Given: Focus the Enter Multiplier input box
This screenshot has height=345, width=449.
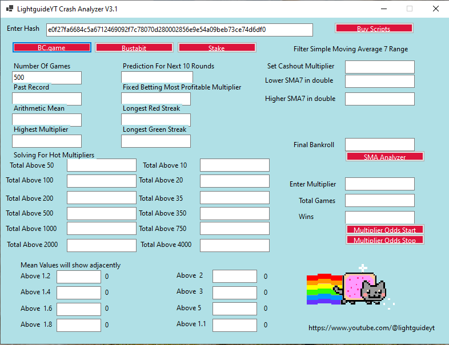Looking at the screenshot, I should (379, 184).
